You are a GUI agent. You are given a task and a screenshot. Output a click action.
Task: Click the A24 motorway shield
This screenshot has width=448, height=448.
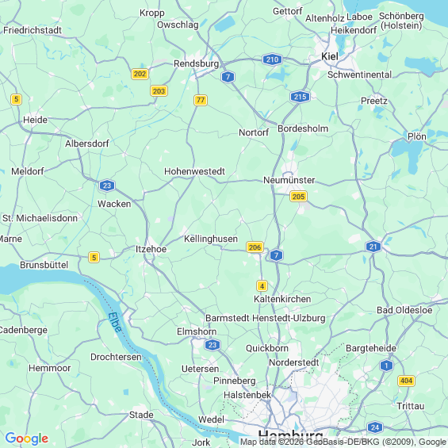coord(374,427)
